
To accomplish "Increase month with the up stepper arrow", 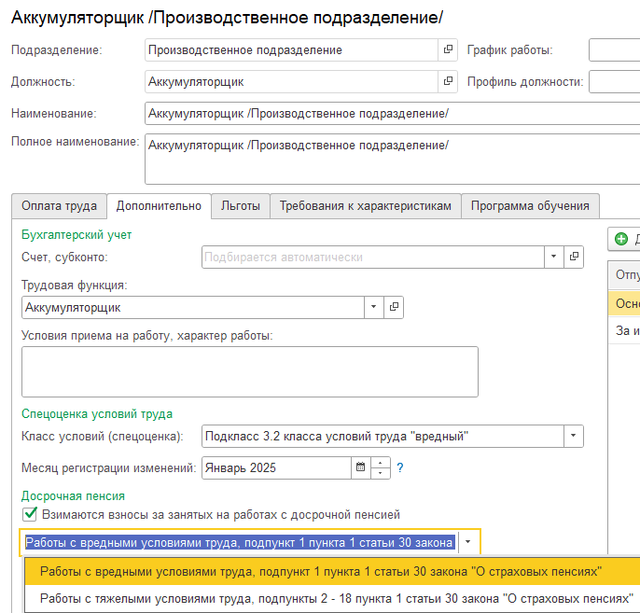I will (x=381, y=462).
